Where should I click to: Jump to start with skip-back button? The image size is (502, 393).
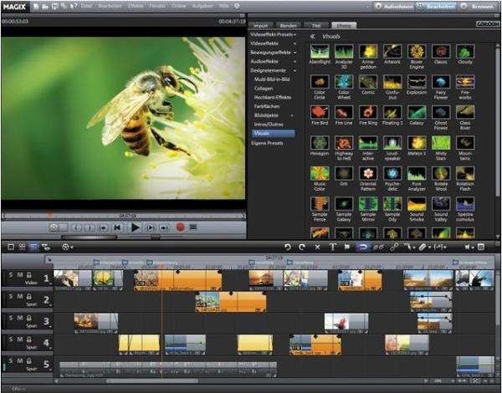pyautogui.click(x=117, y=227)
